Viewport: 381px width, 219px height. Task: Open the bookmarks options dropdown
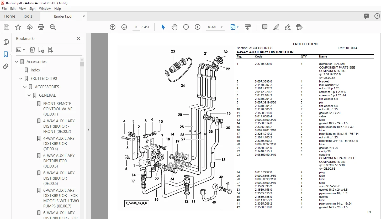pyautogui.click(x=20, y=50)
